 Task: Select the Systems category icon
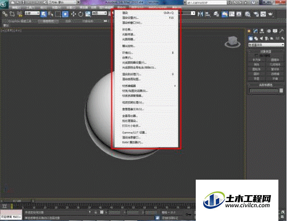tap(282, 38)
